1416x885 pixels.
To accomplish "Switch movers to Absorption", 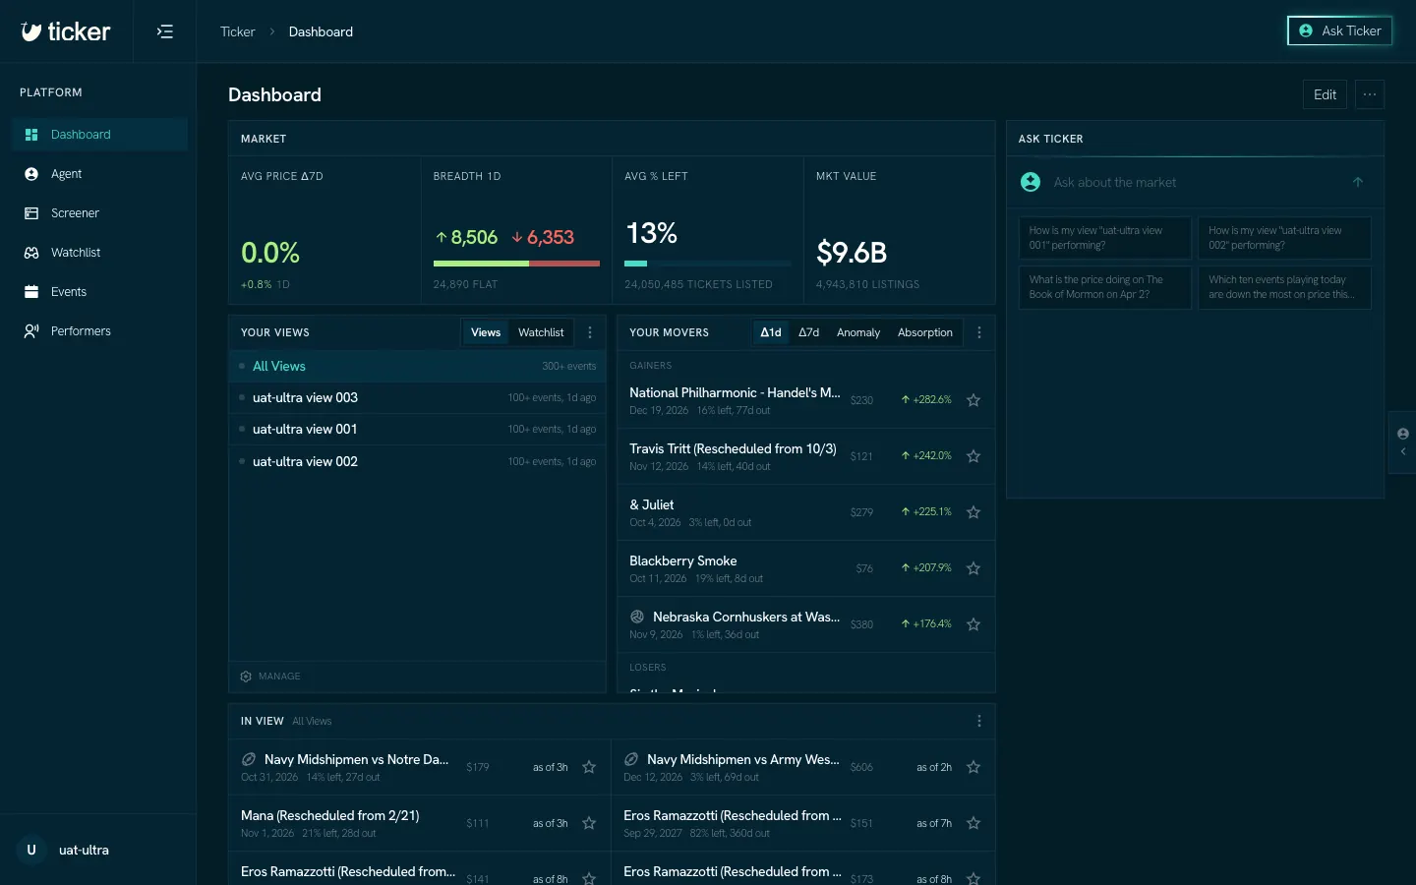I will (x=925, y=332).
